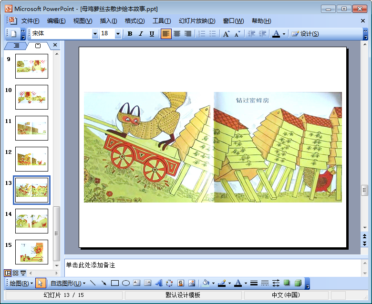The width and height of the screenshot is (372, 304).
Task: Select slide 10 thumbnail
Action: 31,97
